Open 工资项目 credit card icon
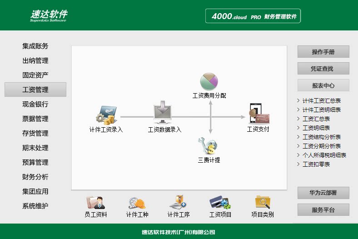The height and width of the screenshot is (239, 358). click(220, 202)
